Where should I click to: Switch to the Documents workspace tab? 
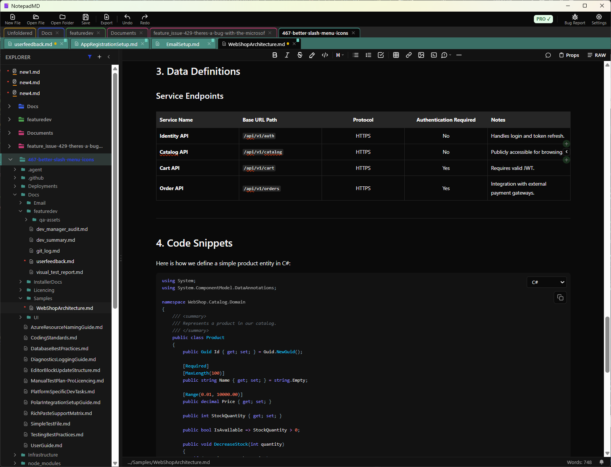point(123,33)
